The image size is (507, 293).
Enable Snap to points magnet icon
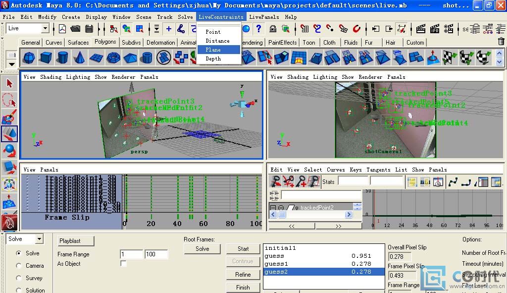330,29
